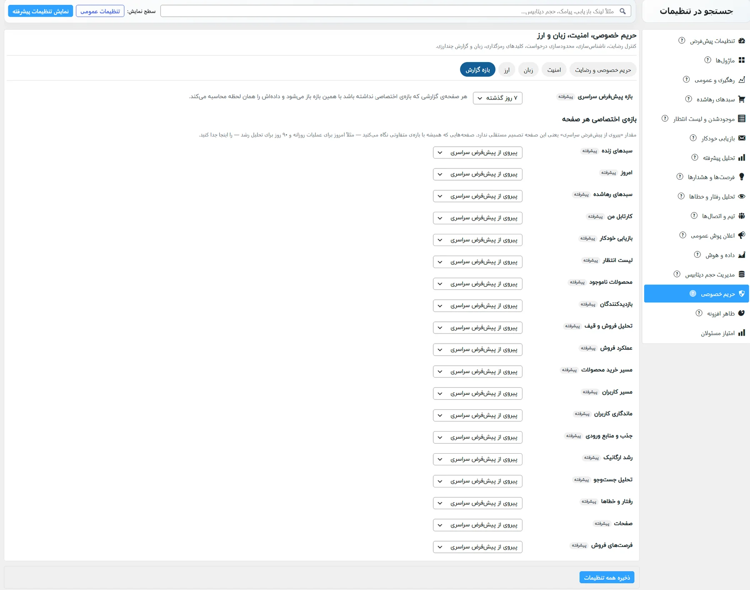Image resolution: width=750 pixels, height=590 pixels.
Task: Click the cart icon beside سبدهای رهاشده
Action: click(742, 99)
